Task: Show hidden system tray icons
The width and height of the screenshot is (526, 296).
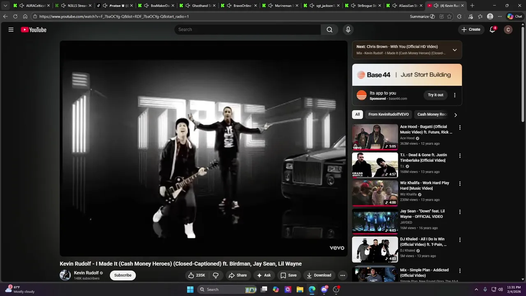Action: click(476, 289)
